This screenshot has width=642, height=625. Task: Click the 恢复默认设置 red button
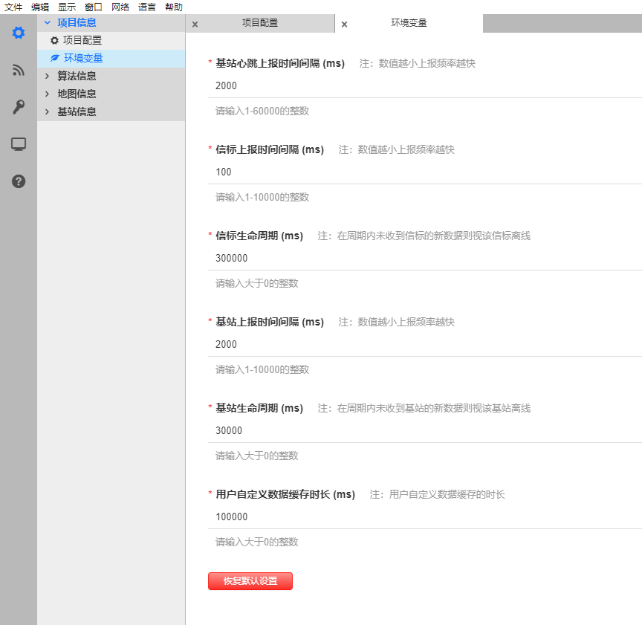pyautogui.click(x=250, y=580)
